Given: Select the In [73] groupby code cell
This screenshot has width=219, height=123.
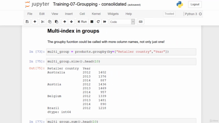Looking at the screenshot, I should pos(121,52).
